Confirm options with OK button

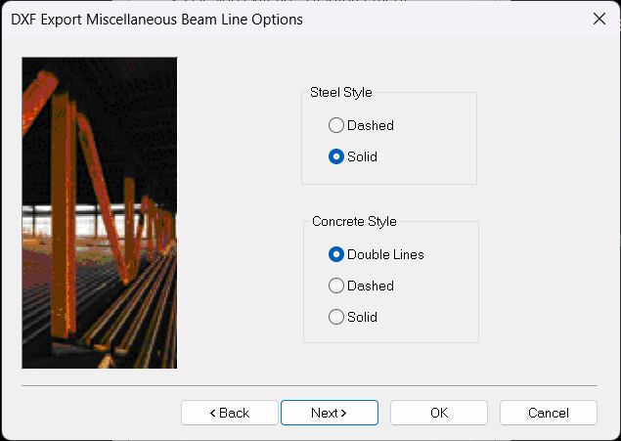(x=439, y=413)
